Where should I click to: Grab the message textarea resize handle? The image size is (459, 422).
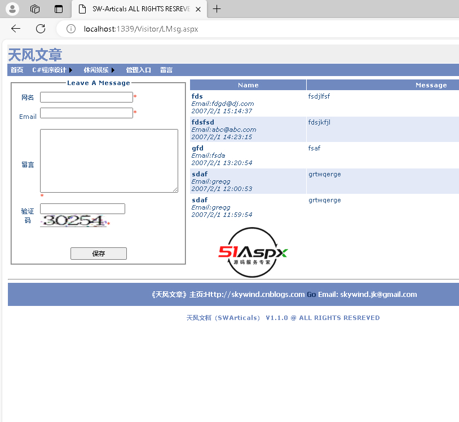(175, 189)
